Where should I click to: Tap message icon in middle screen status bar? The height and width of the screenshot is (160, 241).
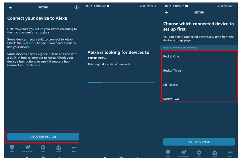(x=108, y=6)
